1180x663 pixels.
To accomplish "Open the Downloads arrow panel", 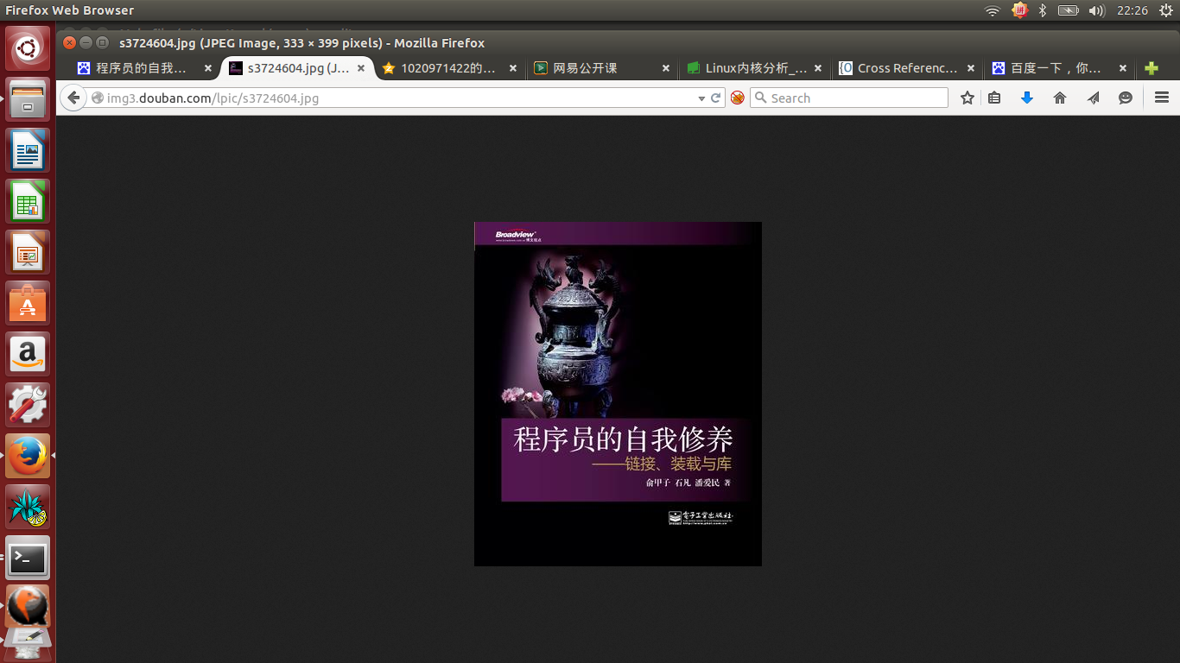I will [x=1027, y=98].
